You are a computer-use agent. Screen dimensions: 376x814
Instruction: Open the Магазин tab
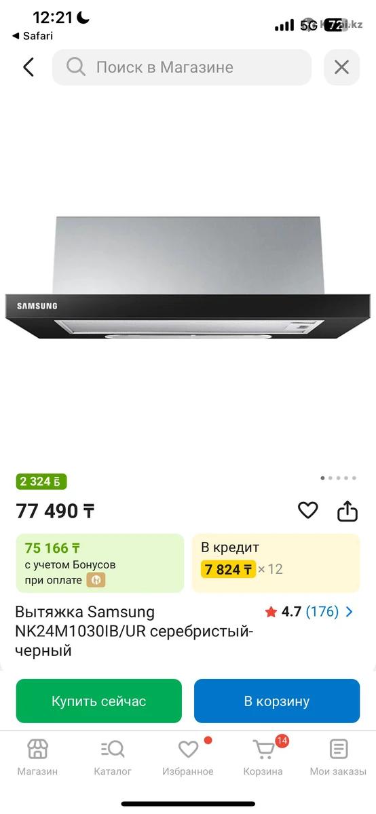point(37,758)
